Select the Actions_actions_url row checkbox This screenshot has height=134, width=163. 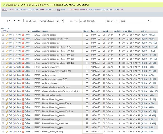pos(3,43)
